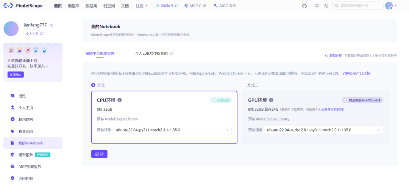Switch to 个人云账号授权实例 tab
This screenshot has width=409, height=185.
(151, 53)
